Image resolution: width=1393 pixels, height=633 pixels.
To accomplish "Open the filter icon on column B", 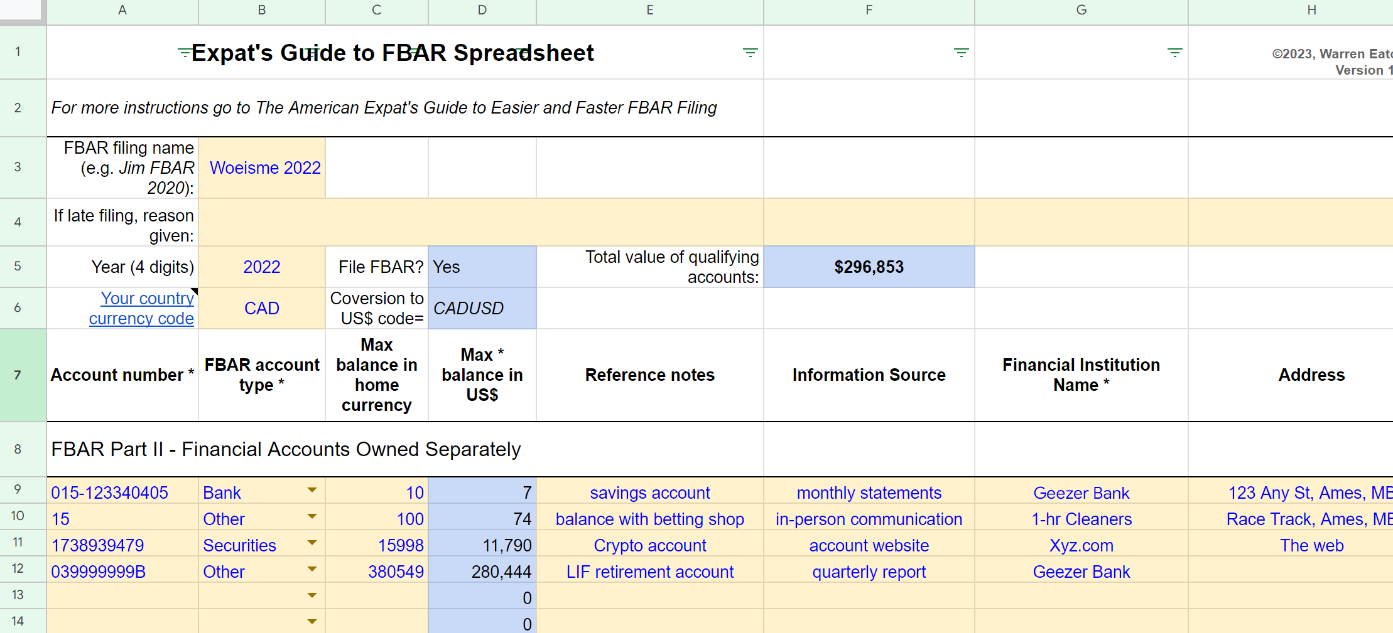I will click(311, 53).
